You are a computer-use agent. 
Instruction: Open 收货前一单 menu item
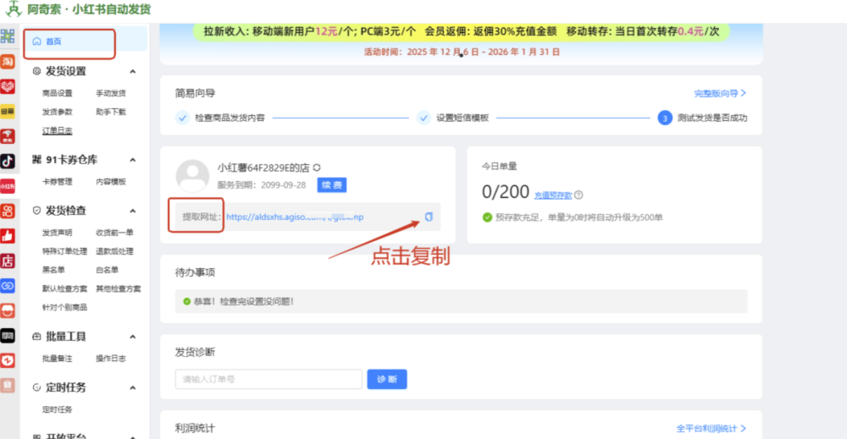pos(114,233)
